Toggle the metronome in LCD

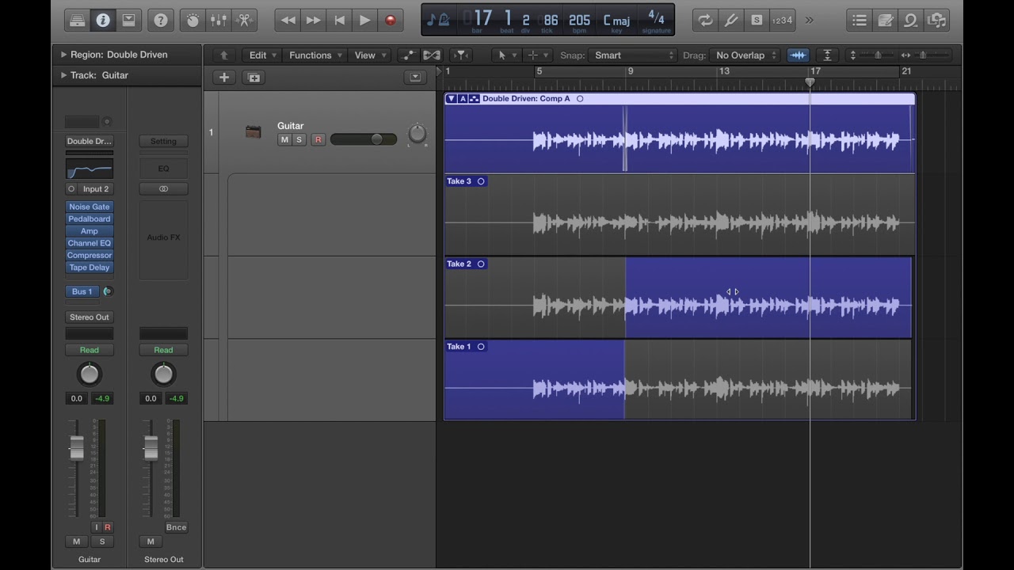(444, 21)
